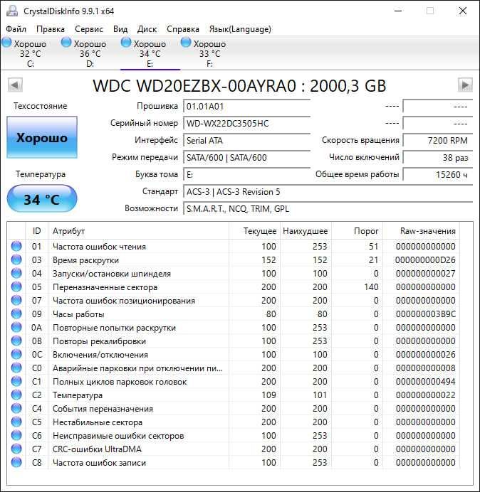480x492 pixels.
Task: Select row Время раскрутки
Action: [234, 260]
